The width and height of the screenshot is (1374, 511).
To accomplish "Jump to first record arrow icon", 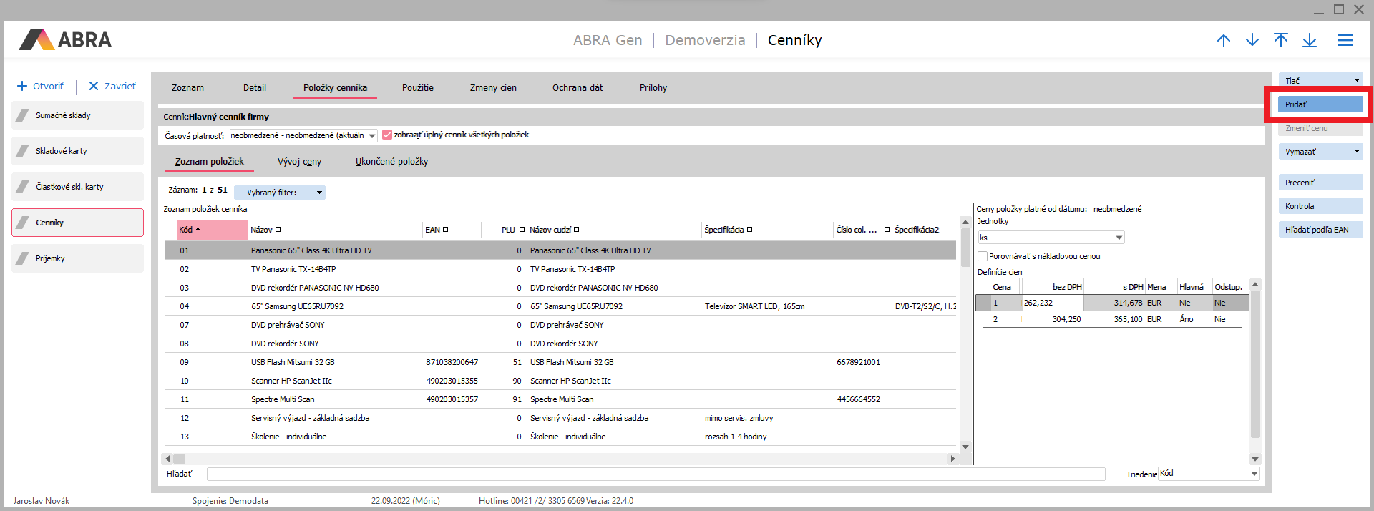I will tap(1281, 41).
